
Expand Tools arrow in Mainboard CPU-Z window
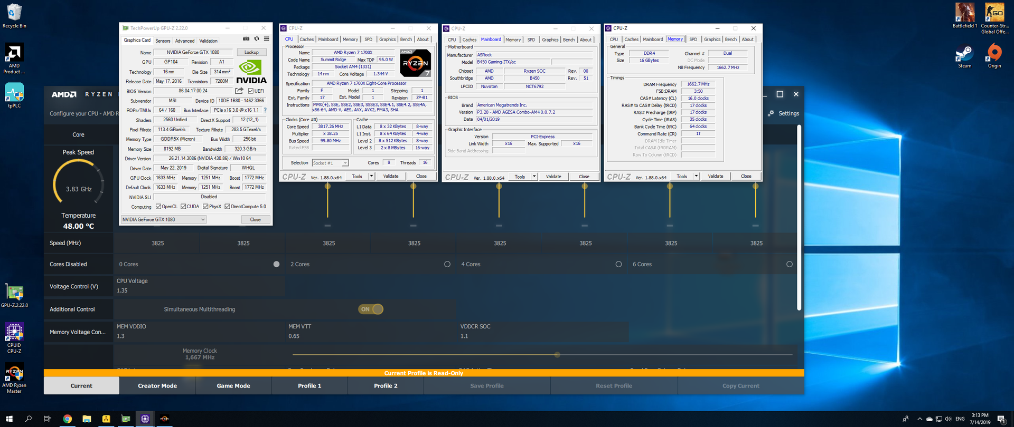pos(534,177)
